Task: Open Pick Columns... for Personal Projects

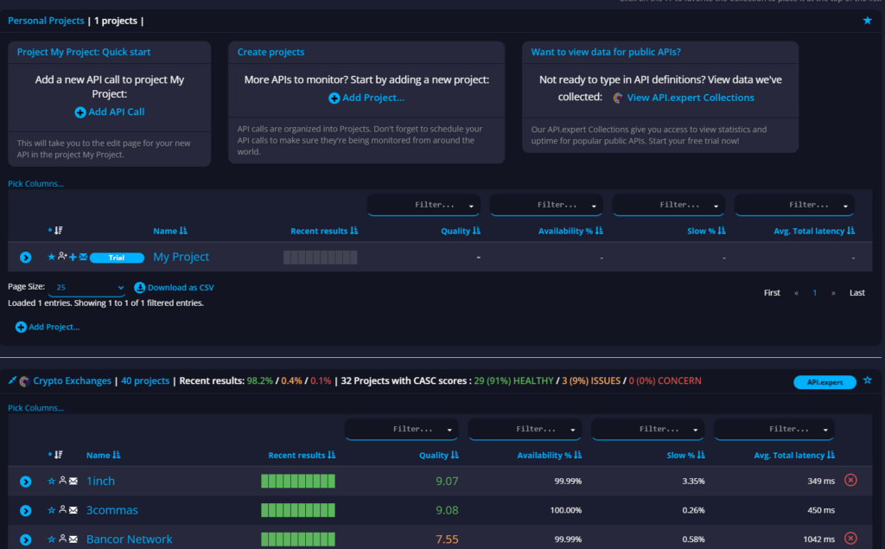Action: point(35,183)
